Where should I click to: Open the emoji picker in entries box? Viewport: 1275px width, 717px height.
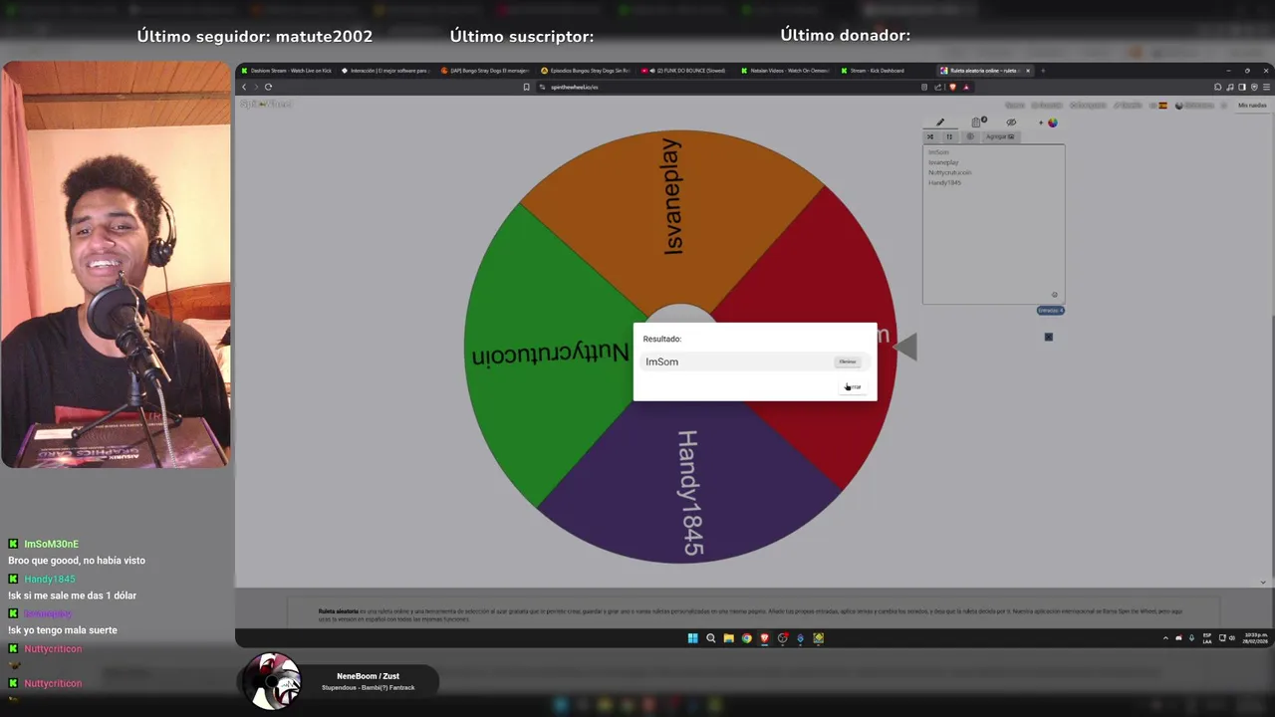(x=1055, y=295)
